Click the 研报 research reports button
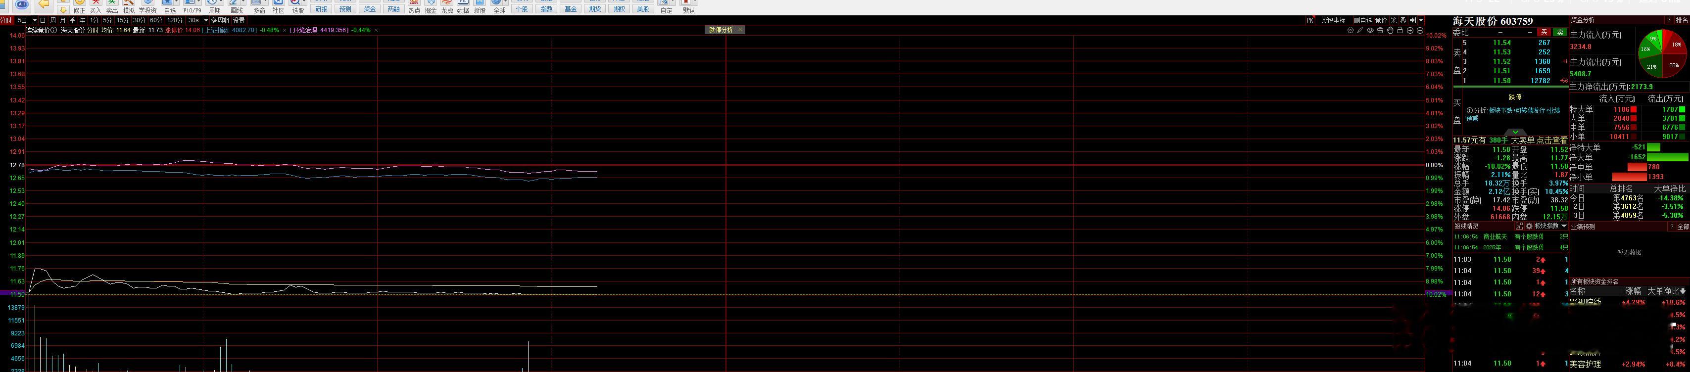The height and width of the screenshot is (372, 1690). [x=322, y=9]
